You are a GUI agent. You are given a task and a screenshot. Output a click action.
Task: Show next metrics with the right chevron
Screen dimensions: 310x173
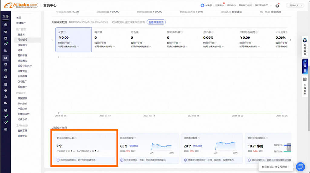290,40
